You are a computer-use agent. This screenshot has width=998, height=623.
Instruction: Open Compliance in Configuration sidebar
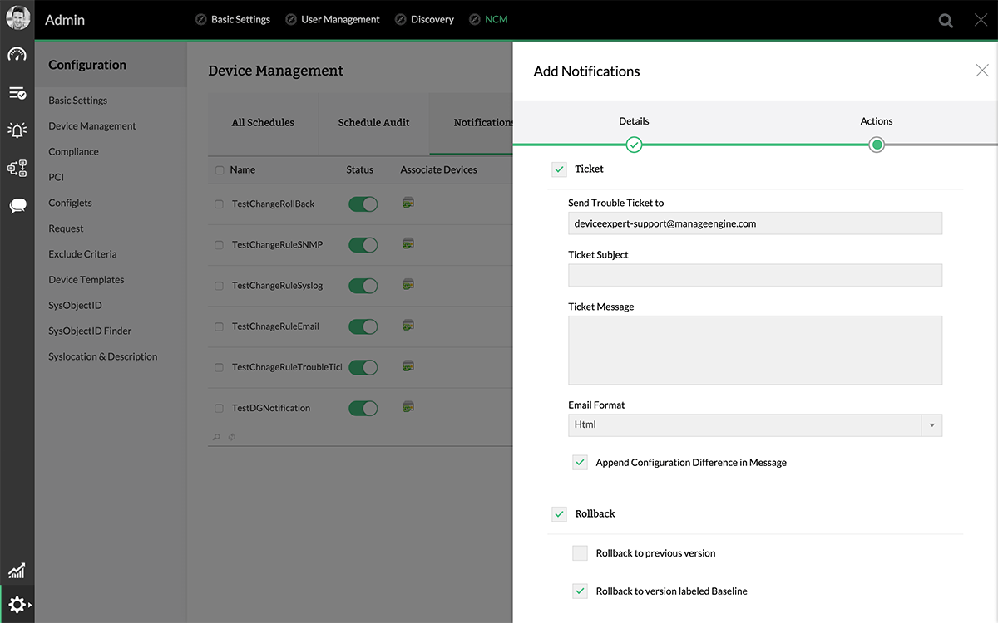[x=73, y=152]
